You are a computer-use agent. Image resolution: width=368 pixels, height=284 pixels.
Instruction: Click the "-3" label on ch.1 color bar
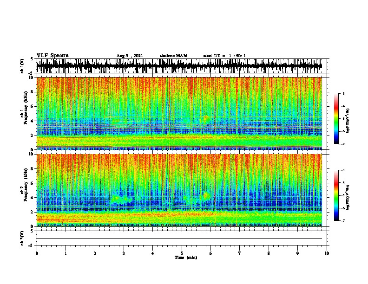342,93
